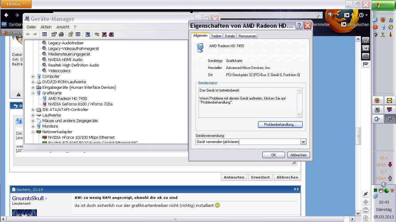This screenshot has width=396, height=222.
Task: Open the Firefox menu button
Action: tap(15, 4)
